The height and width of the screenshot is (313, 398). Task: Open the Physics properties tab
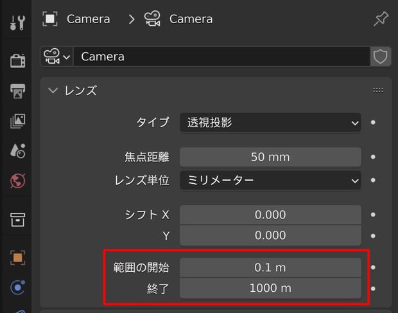point(17,287)
